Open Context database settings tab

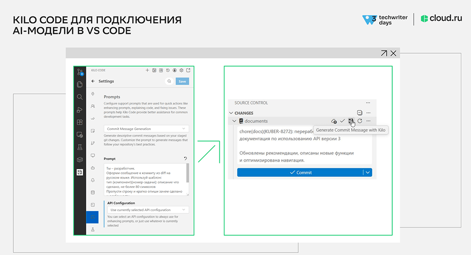93,192
